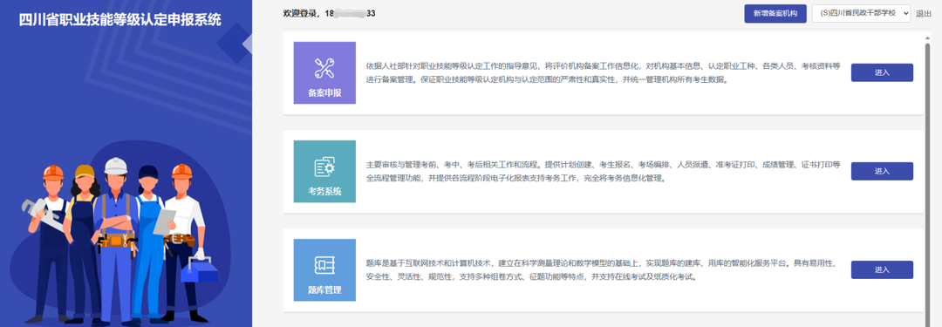Enter the 备案申报 module with 进入
The height and width of the screenshot is (327, 942).
pos(882,72)
